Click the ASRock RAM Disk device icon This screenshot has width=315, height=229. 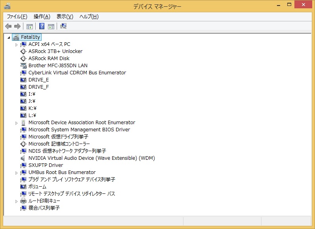[23, 59]
